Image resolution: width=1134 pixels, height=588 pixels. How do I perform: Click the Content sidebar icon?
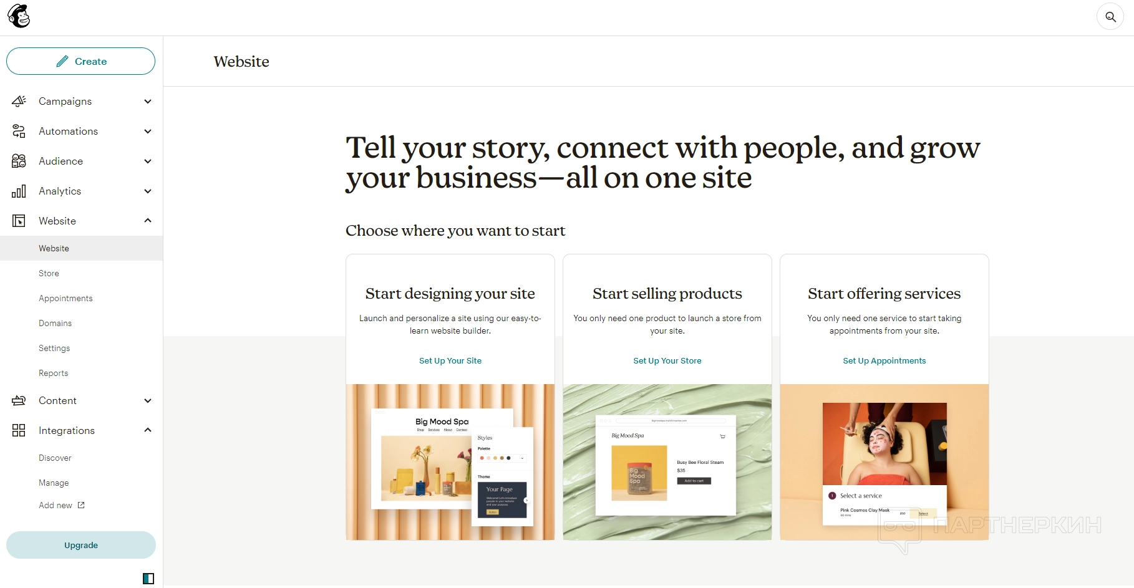pos(19,400)
